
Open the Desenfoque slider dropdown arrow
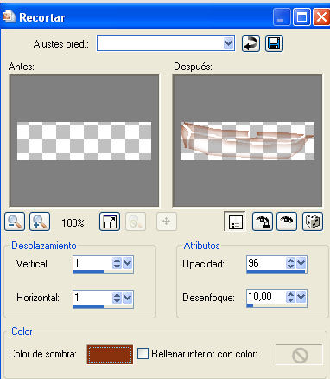(301, 297)
